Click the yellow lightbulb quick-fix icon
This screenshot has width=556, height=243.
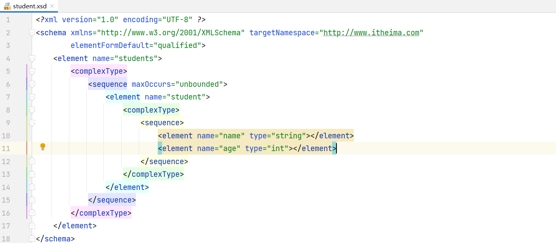pyautogui.click(x=43, y=147)
